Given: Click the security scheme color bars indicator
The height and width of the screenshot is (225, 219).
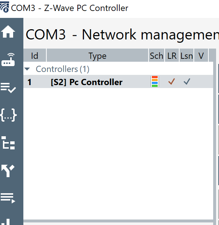Looking at the screenshot, I should (155, 82).
